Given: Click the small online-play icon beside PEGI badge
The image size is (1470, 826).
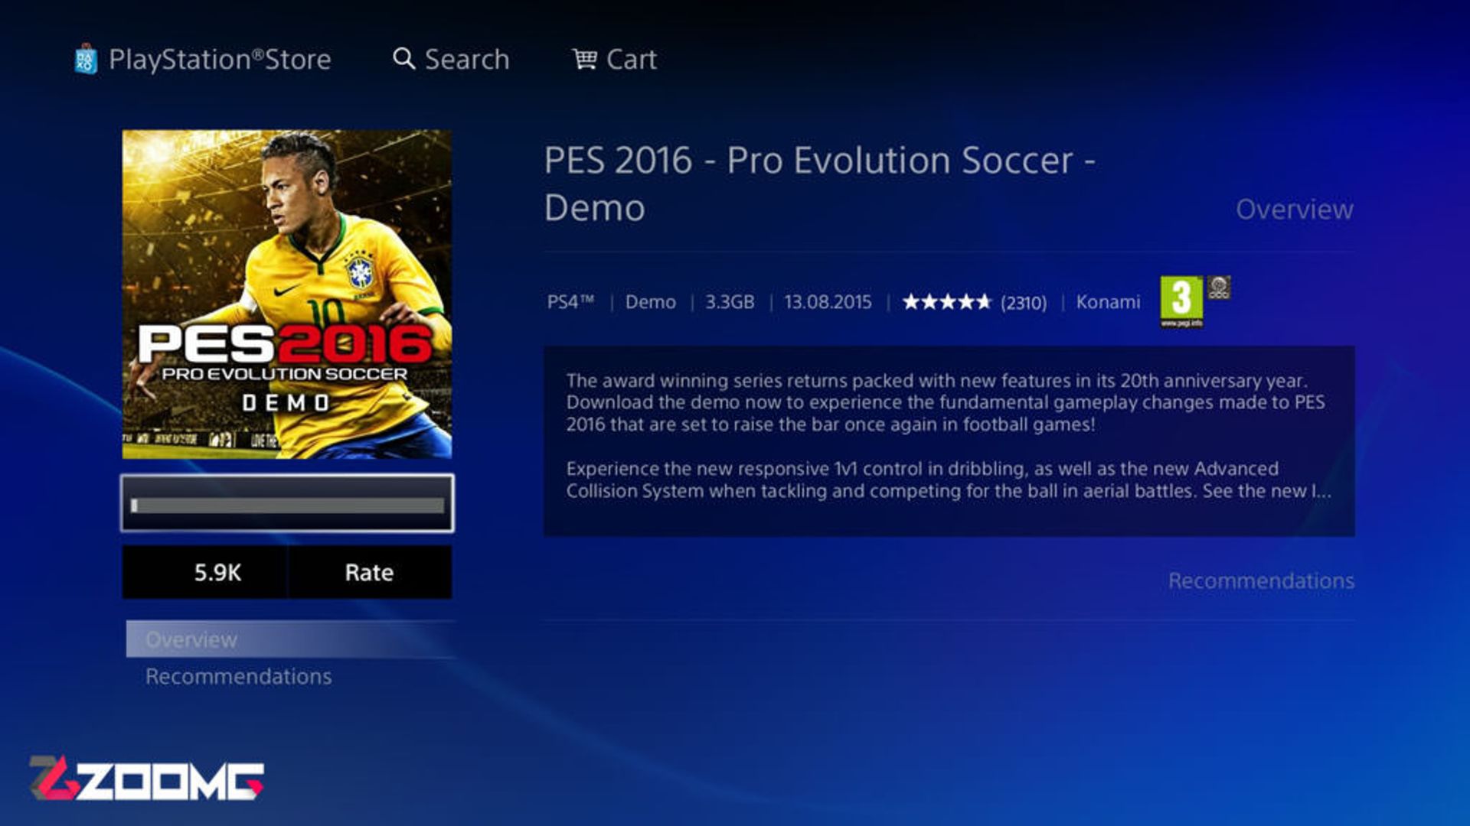Looking at the screenshot, I should tap(1219, 287).
